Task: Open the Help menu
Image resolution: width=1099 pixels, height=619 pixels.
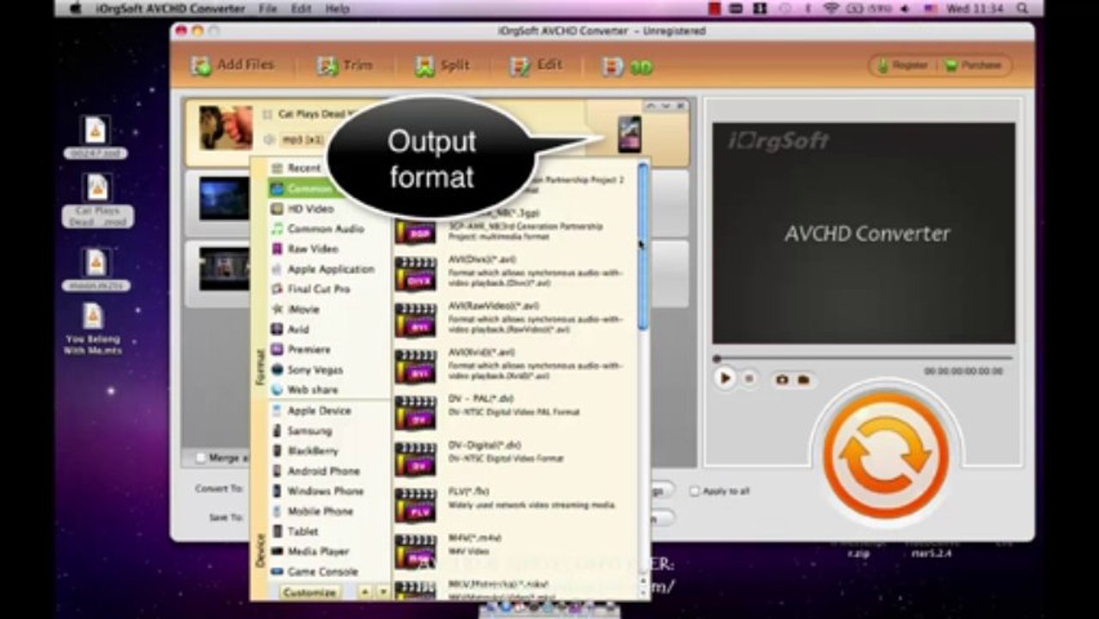Action: tap(338, 9)
